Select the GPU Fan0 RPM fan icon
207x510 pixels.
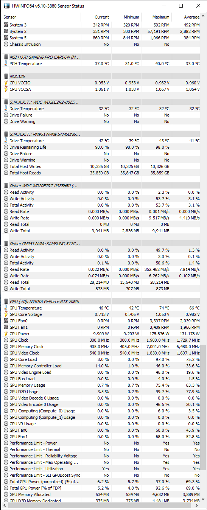pos(6,321)
